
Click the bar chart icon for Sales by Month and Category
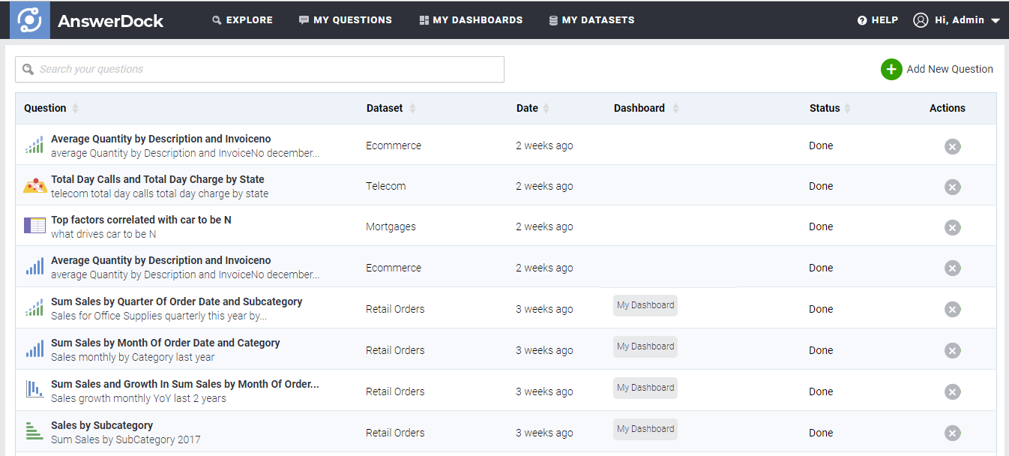[x=34, y=349]
